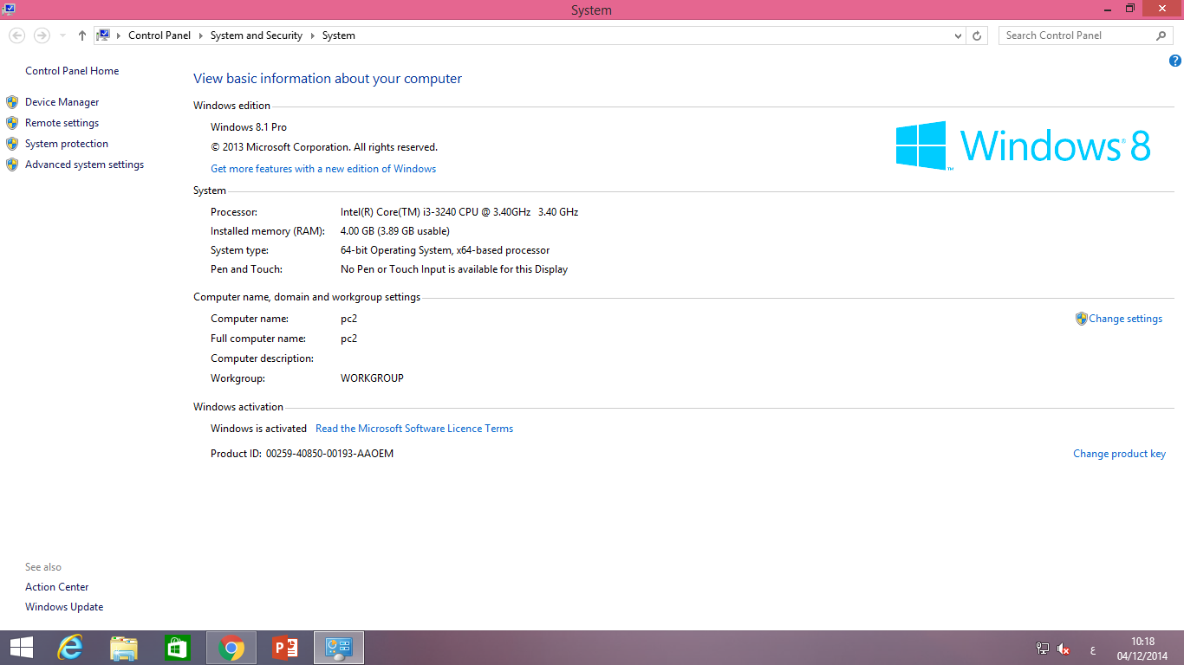Click Change product key
The height and width of the screenshot is (665, 1184).
point(1119,454)
